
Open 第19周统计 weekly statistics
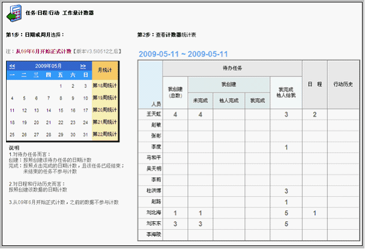(106, 98)
